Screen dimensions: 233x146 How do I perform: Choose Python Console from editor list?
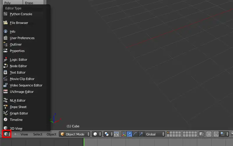coord(21,14)
